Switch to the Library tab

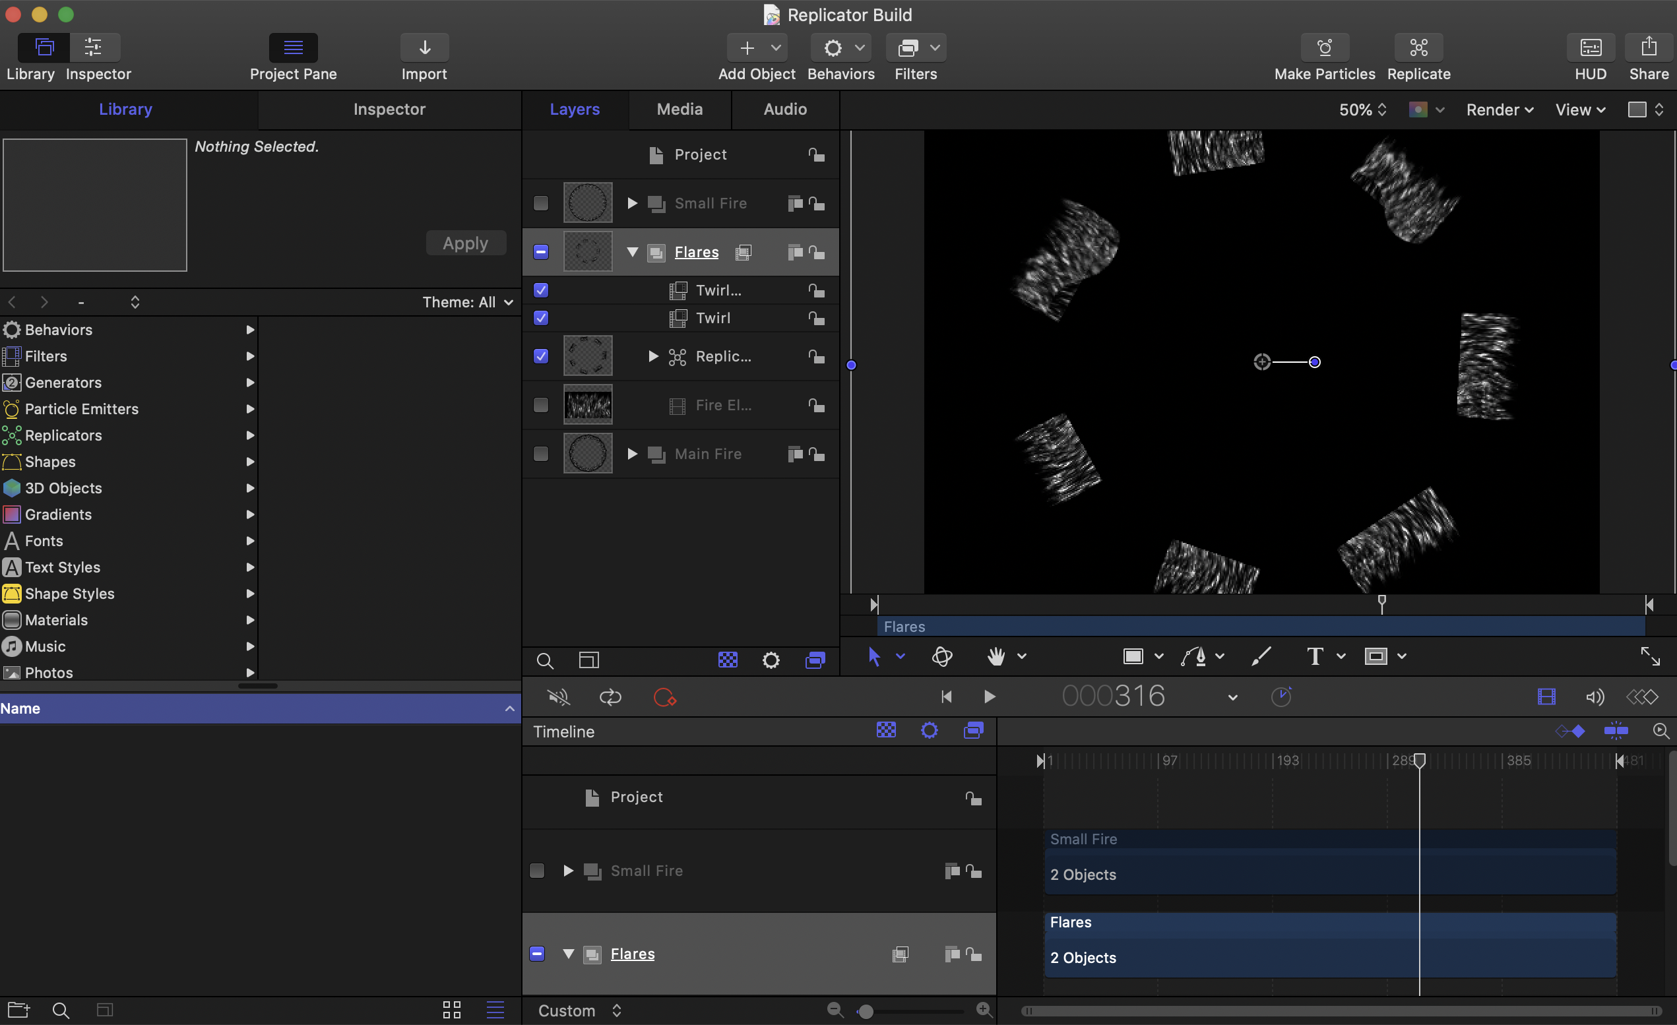(125, 109)
